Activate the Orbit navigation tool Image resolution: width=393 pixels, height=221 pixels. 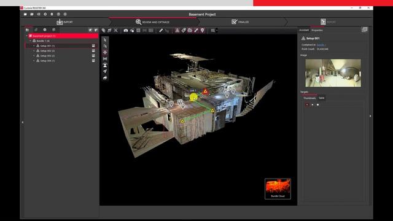pyautogui.click(x=105, y=52)
